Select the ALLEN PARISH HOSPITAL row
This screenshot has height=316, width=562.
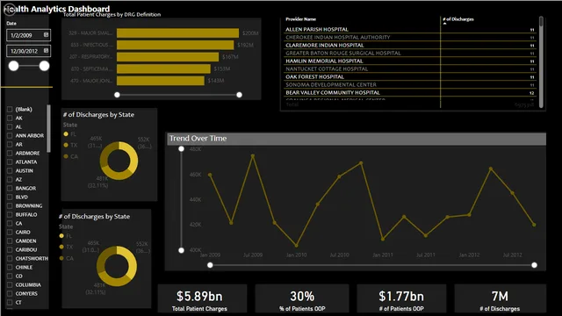pos(410,29)
